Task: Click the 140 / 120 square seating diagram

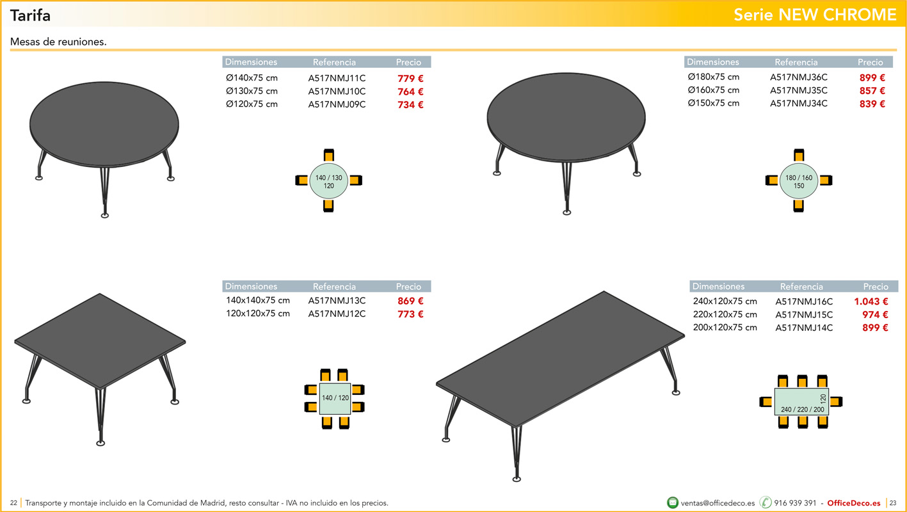Action: point(335,398)
